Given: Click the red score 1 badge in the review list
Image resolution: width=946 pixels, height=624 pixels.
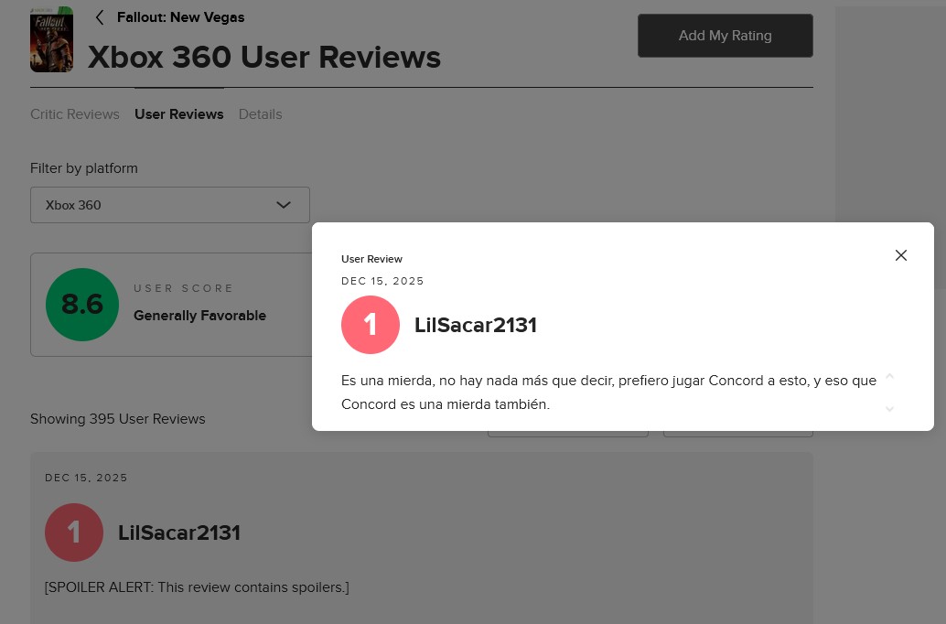Looking at the screenshot, I should tap(74, 533).
